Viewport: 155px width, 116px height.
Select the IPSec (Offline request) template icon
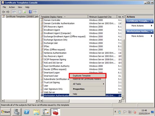click(x=42, y=49)
